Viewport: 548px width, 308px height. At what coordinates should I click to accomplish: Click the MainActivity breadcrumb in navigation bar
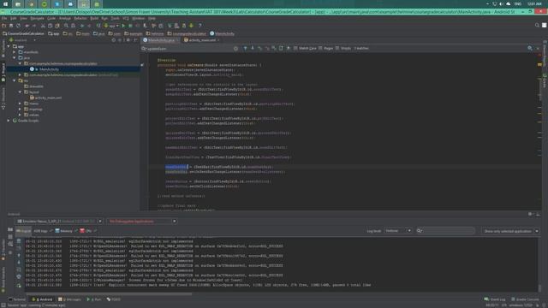[x=223, y=33]
